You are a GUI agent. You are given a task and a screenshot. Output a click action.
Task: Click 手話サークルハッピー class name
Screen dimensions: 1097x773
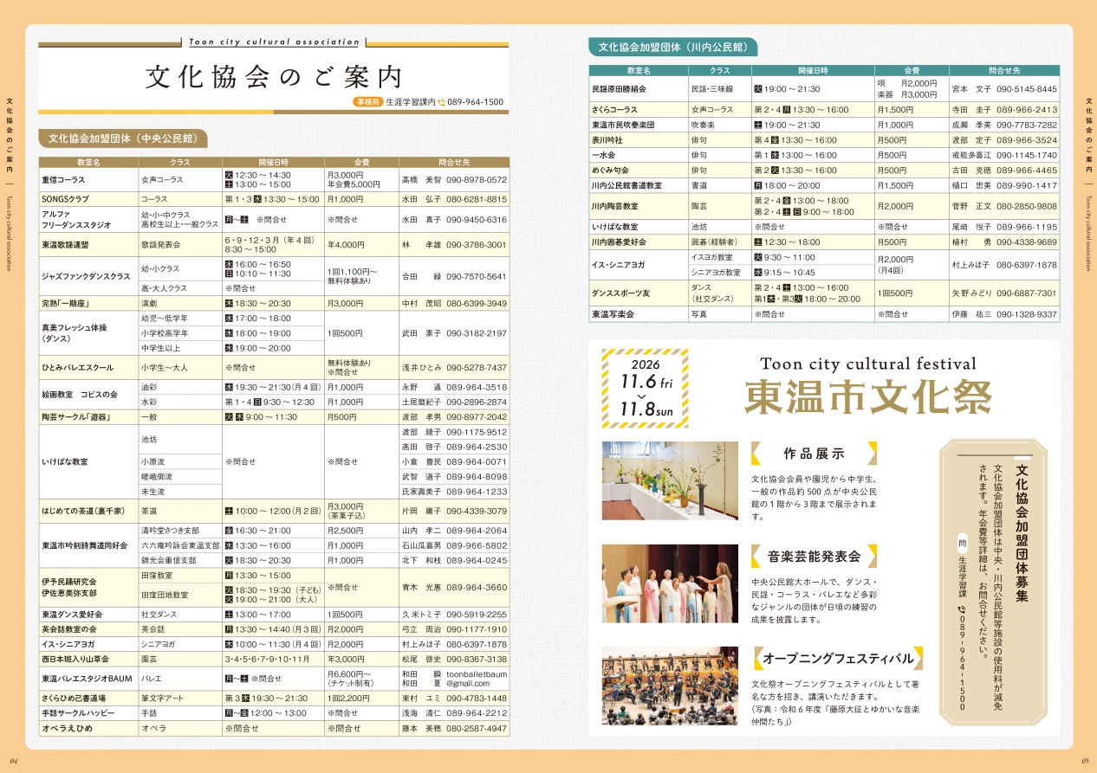coord(80,713)
